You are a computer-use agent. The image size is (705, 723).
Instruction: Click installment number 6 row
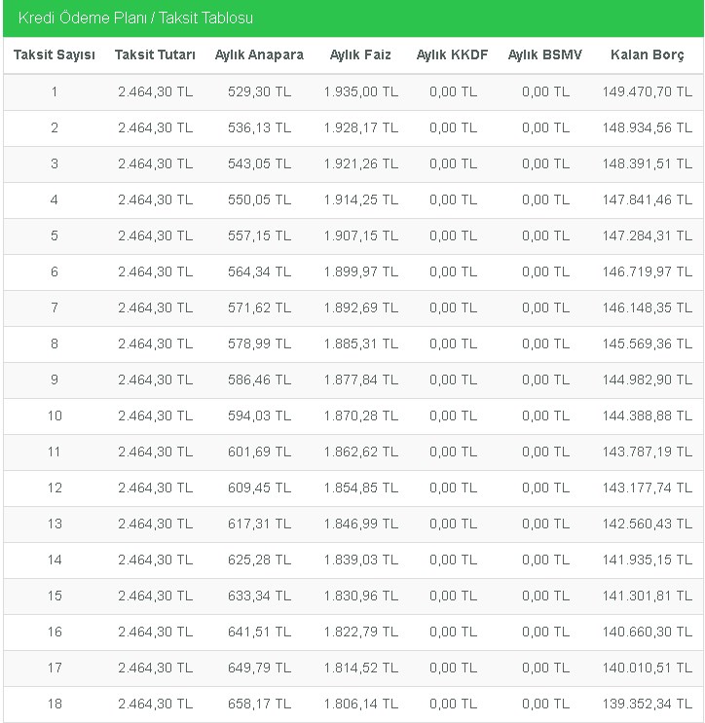[x=352, y=271]
